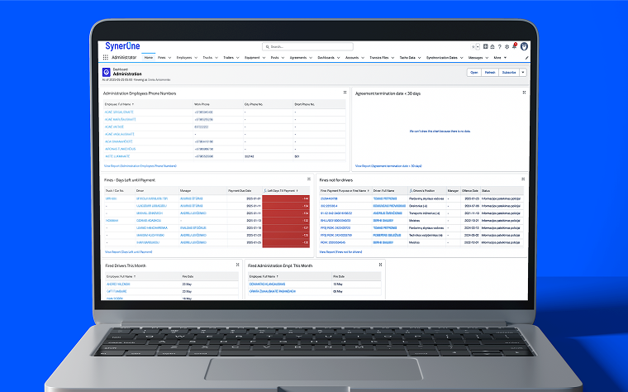Click the favorites star icon
This screenshot has height=392, width=628.
pos(473,47)
